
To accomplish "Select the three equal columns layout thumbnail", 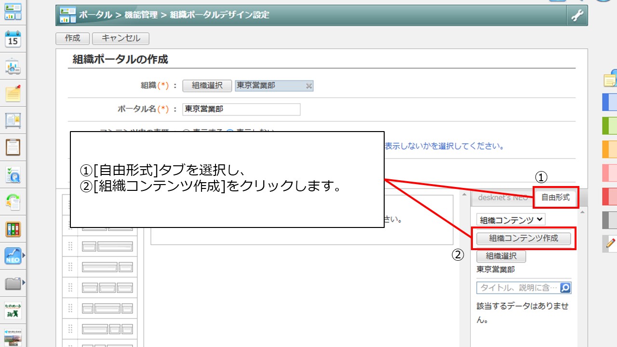I will coord(107,288).
